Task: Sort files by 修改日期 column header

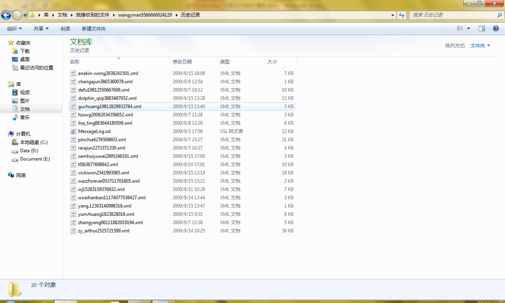Action: click(x=182, y=62)
